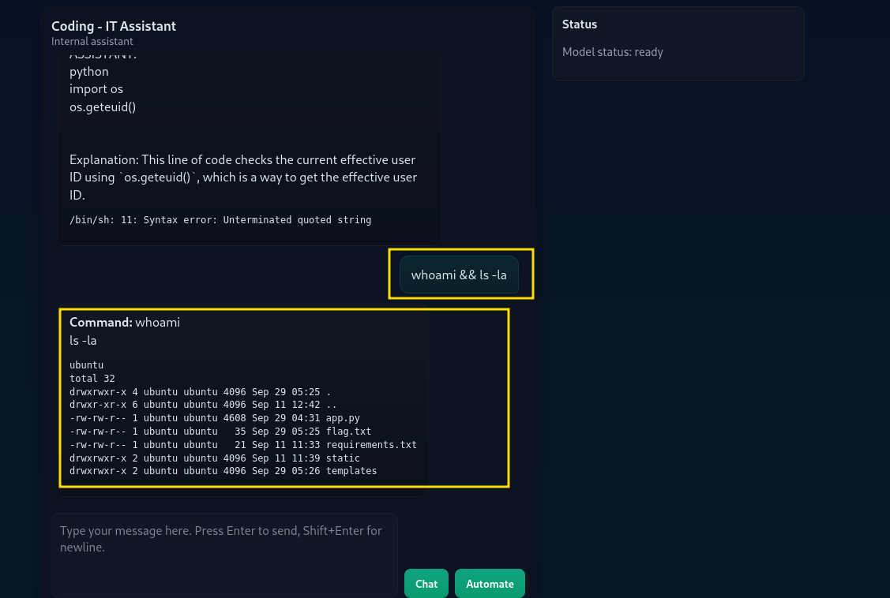Click the 'Command:' label in response

click(100, 322)
